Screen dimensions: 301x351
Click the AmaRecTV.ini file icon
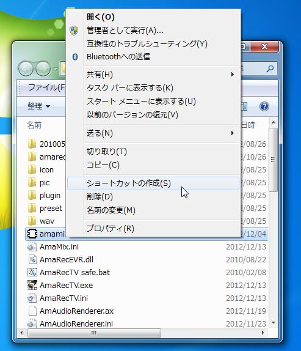[x=32, y=298]
